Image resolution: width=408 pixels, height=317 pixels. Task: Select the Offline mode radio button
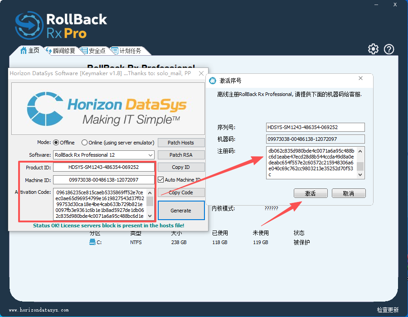[x=56, y=143]
